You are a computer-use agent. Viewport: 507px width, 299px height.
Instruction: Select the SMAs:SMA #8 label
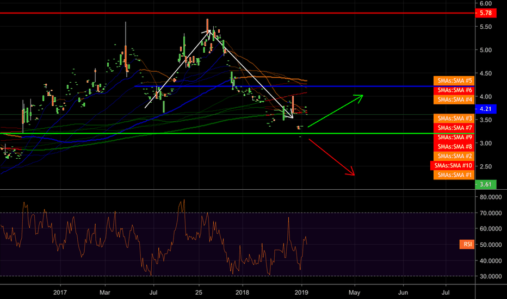454,146
